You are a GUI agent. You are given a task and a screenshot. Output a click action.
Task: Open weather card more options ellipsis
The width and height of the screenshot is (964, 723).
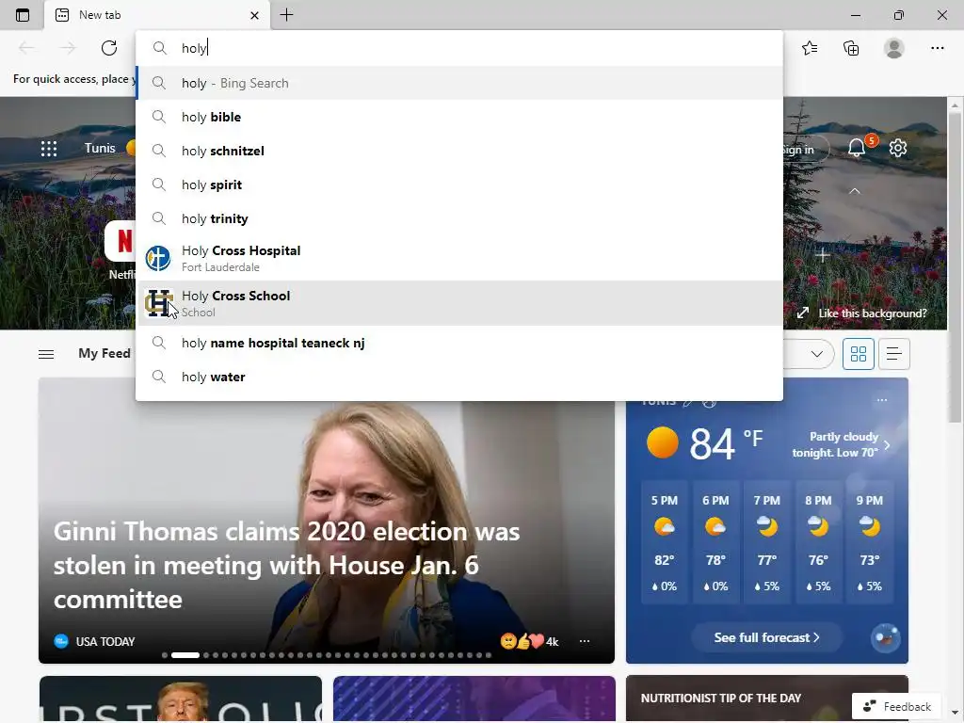(882, 400)
